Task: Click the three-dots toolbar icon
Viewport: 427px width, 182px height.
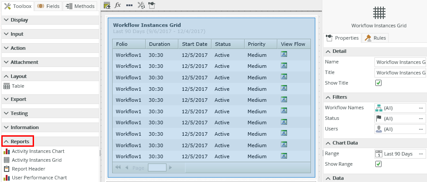Action: click(x=129, y=5)
